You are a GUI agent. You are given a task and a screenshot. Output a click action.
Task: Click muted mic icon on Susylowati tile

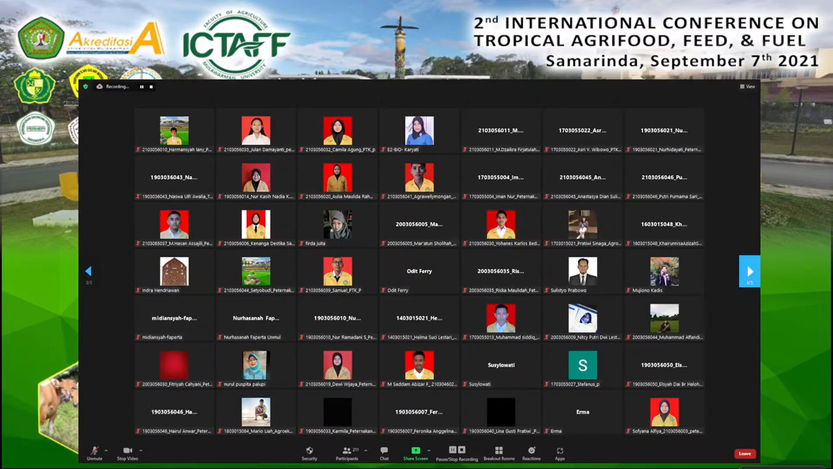[465, 384]
